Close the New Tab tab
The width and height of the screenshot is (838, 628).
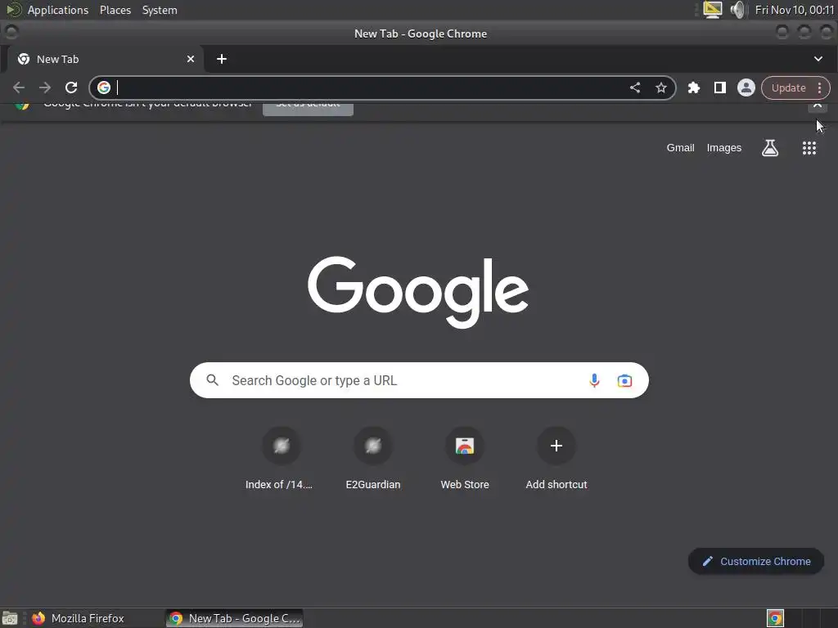coord(190,59)
